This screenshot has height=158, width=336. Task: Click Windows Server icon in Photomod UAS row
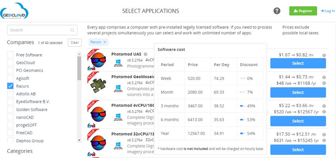pos(118,63)
